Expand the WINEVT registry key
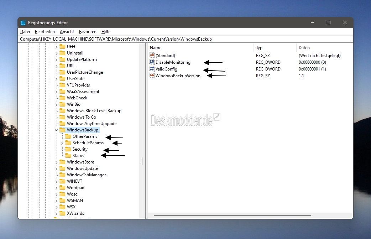The image size is (371, 239). click(56, 182)
